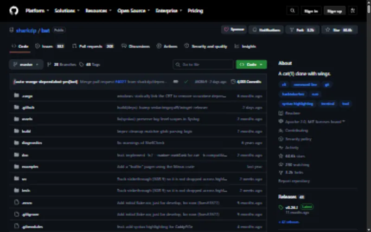This screenshot has height=232, width=371.
Task: Open the build folder link
Action: coord(26,131)
